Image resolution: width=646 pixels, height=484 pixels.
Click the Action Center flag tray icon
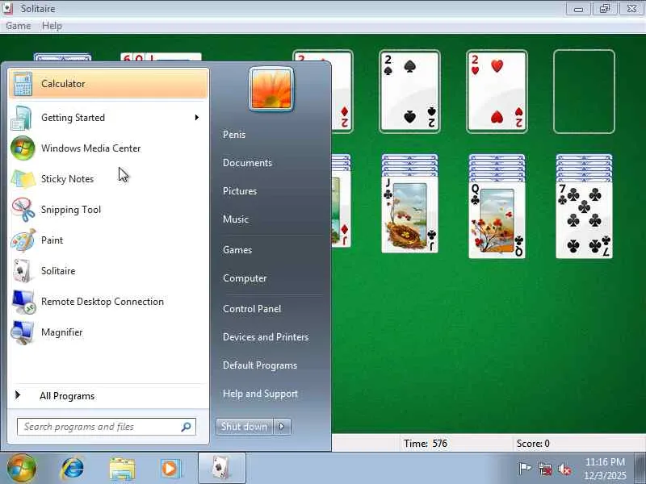(524, 469)
